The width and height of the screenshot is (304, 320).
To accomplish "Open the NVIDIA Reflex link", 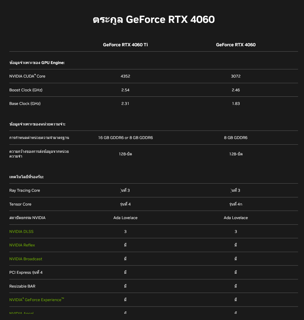I will 22,245.
